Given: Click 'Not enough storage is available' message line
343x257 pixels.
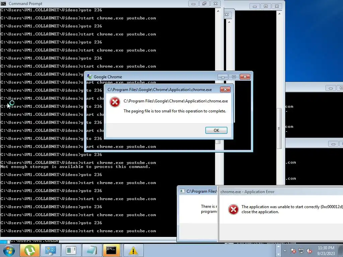Looking at the screenshot, I should (75, 167).
